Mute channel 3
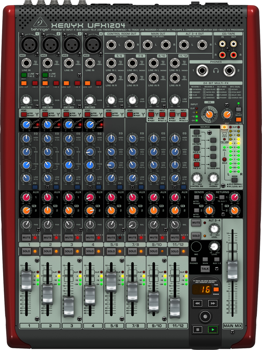The height and width of the screenshot is (350, 262). pyautogui.click(x=69, y=237)
